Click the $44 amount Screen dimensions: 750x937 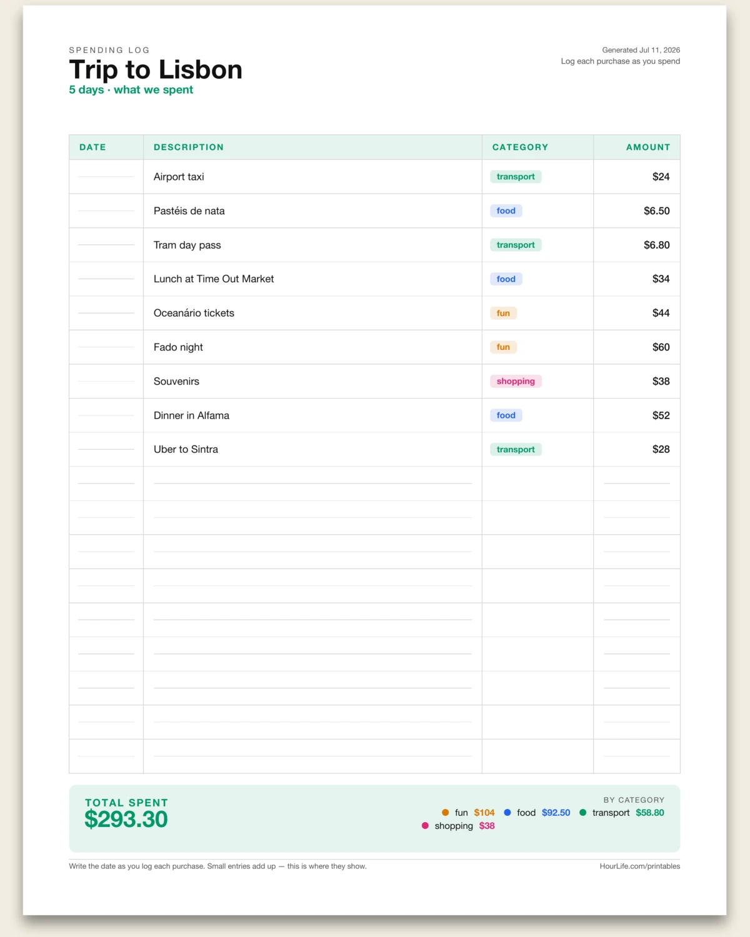tap(661, 313)
